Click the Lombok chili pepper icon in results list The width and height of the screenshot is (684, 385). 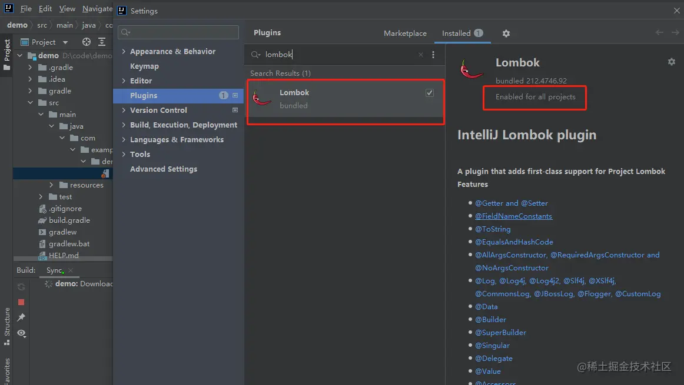(x=262, y=98)
